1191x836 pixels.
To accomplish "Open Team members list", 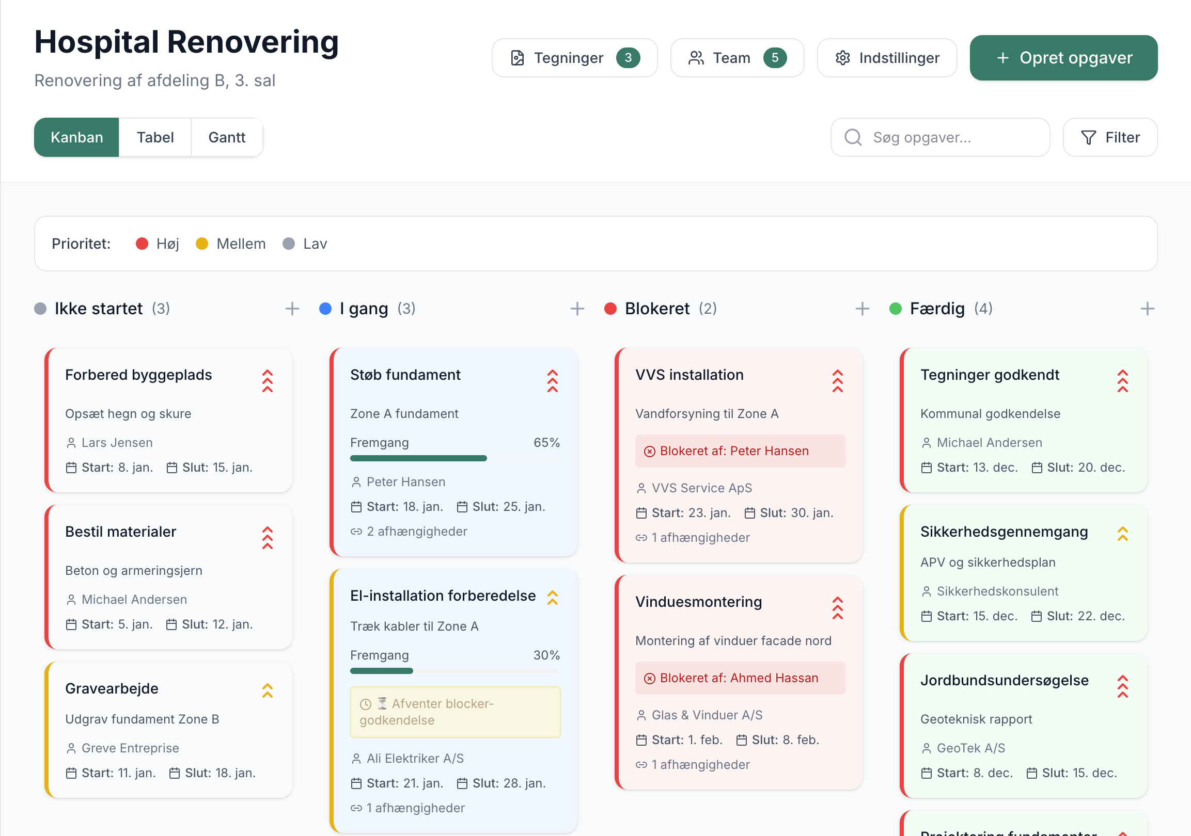I will pos(736,58).
